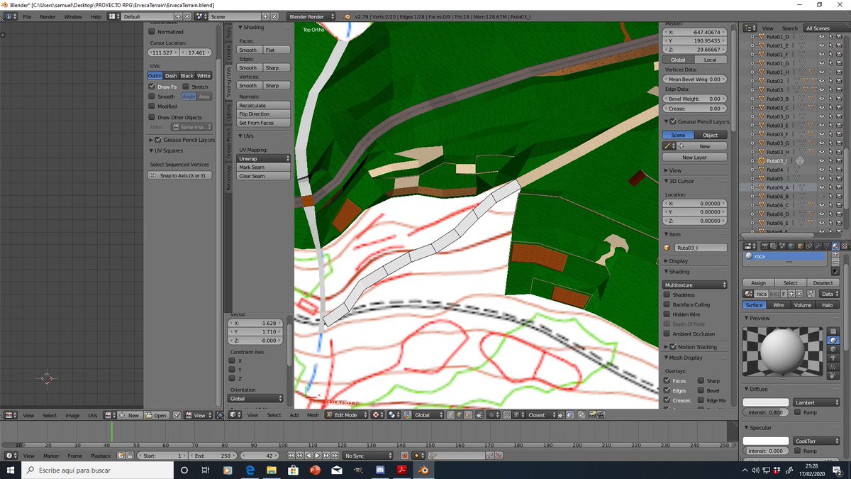Select cube preview type icon

[833, 349]
